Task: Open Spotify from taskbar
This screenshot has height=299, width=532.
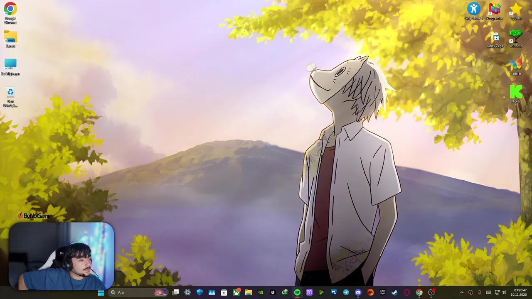Action: [x=297, y=292]
